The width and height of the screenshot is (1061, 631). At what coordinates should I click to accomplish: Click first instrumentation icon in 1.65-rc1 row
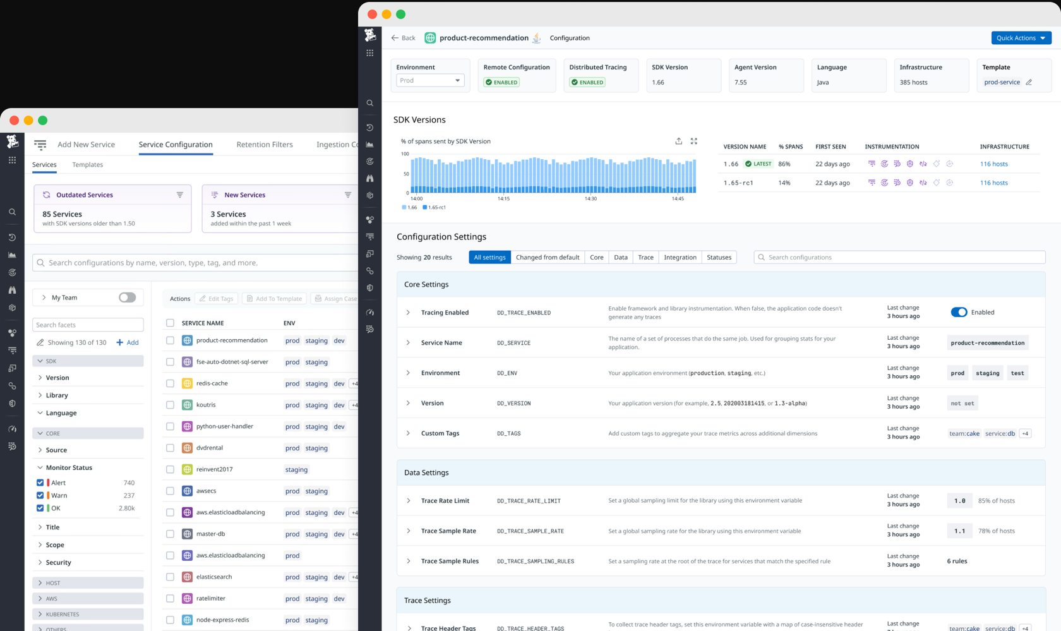click(872, 183)
